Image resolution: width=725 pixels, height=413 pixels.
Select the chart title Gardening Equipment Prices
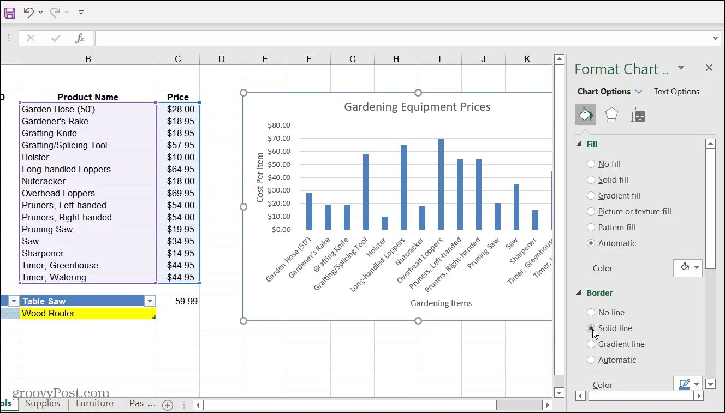[x=417, y=107]
